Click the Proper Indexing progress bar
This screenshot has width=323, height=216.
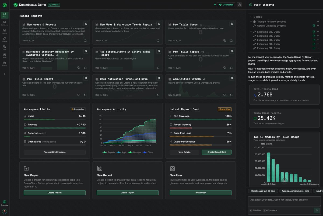pyautogui.click(x=201, y=128)
